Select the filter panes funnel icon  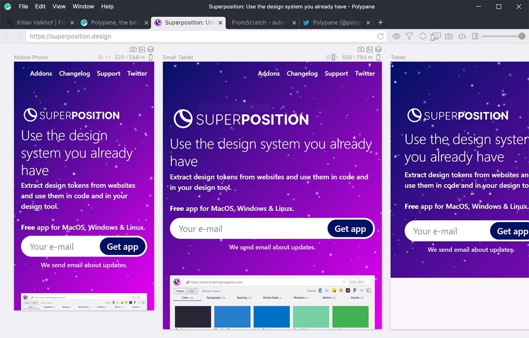click(x=409, y=36)
